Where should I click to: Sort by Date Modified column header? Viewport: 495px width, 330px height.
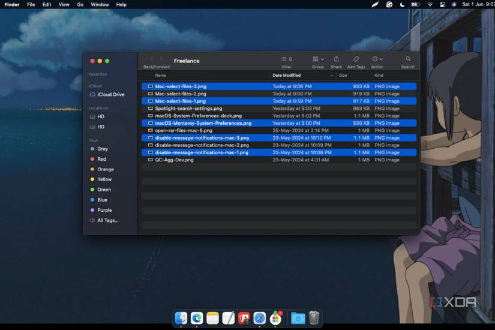click(287, 76)
